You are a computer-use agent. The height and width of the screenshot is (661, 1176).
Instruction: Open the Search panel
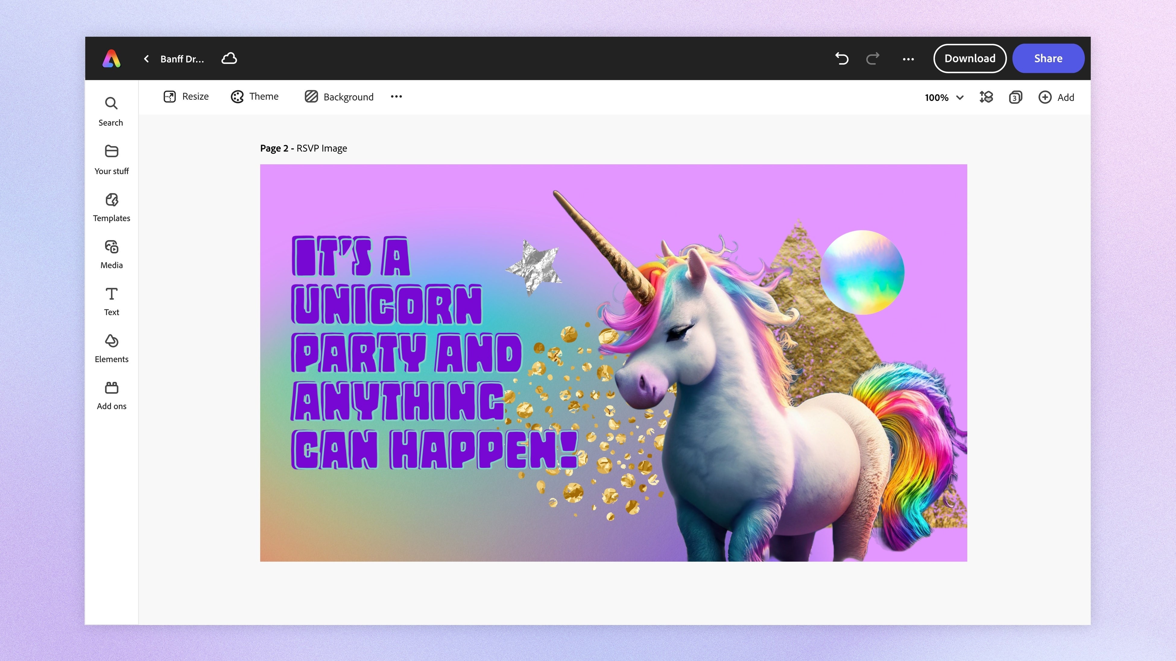pos(111,111)
